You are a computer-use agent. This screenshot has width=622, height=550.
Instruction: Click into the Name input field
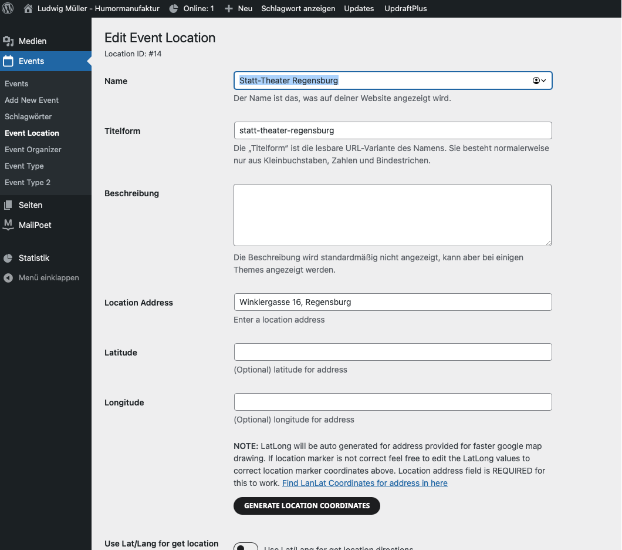click(393, 81)
